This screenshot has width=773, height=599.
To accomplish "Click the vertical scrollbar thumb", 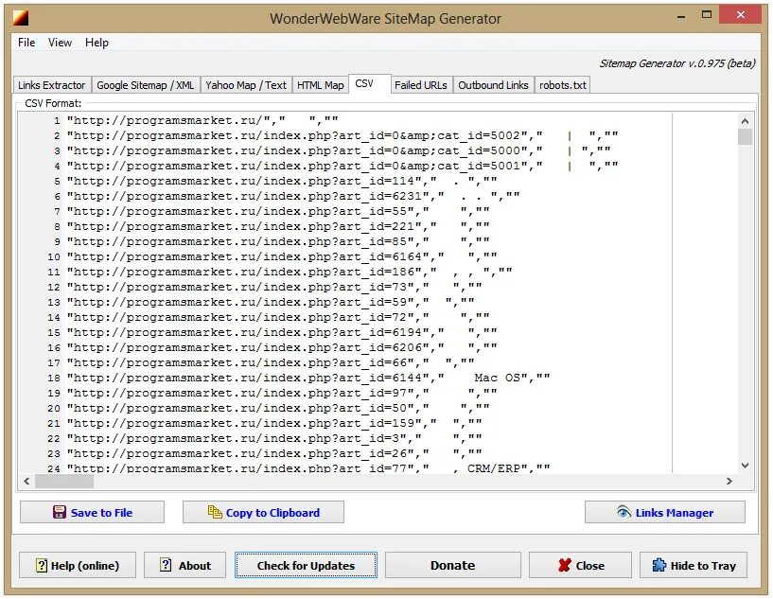I will [x=745, y=136].
